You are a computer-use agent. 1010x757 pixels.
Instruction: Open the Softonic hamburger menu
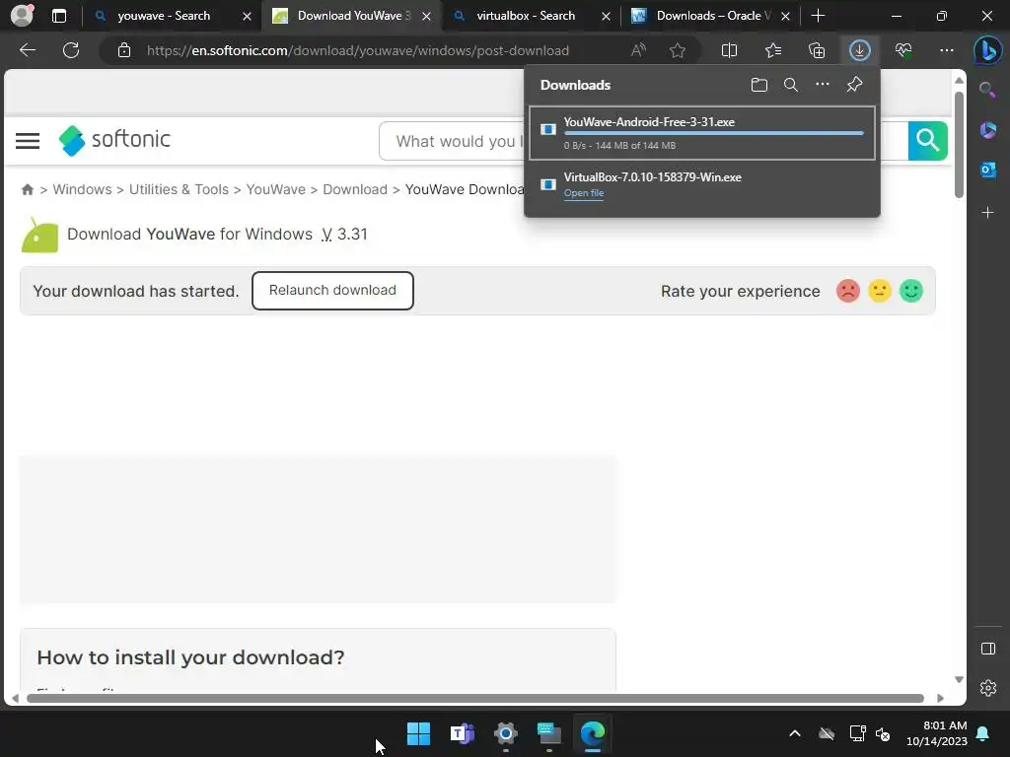(x=28, y=140)
